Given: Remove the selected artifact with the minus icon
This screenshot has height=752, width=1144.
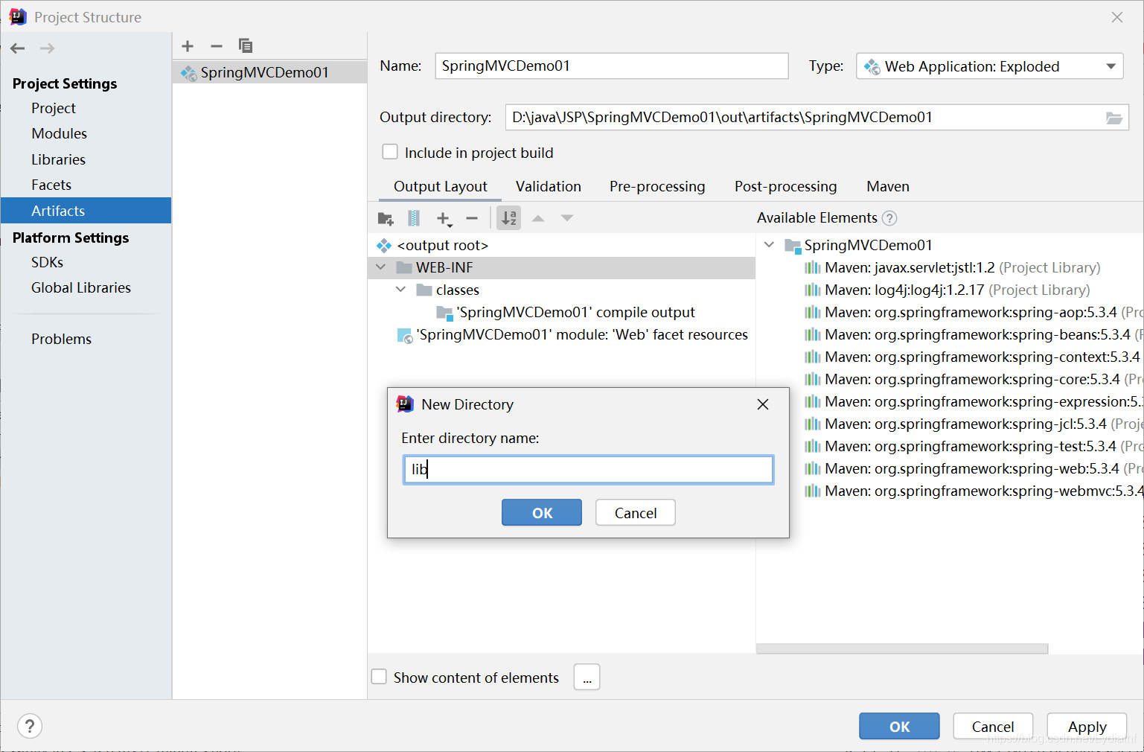Looking at the screenshot, I should 217,46.
